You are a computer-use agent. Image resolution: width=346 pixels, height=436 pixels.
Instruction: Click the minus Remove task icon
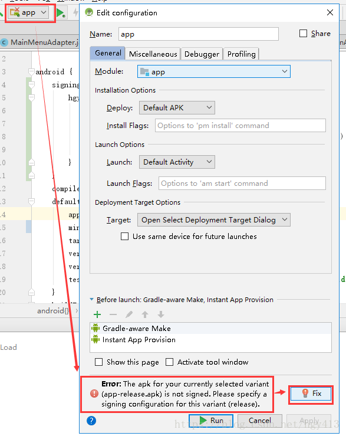pyautogui.click(x=113, y=314)
